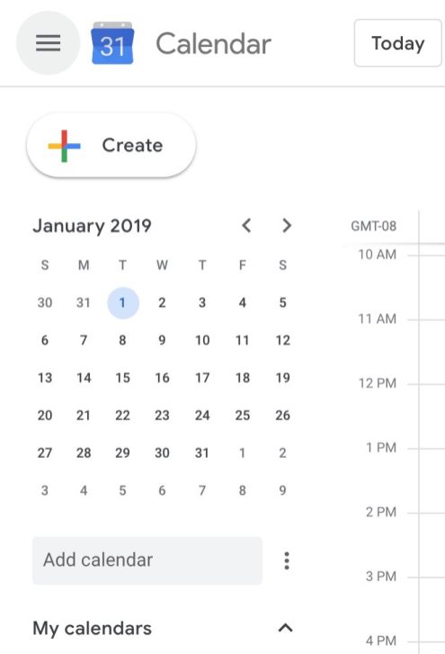445x654 pixels.
Task: Go to previous month arrow
Action: click(x=246, y=226)
